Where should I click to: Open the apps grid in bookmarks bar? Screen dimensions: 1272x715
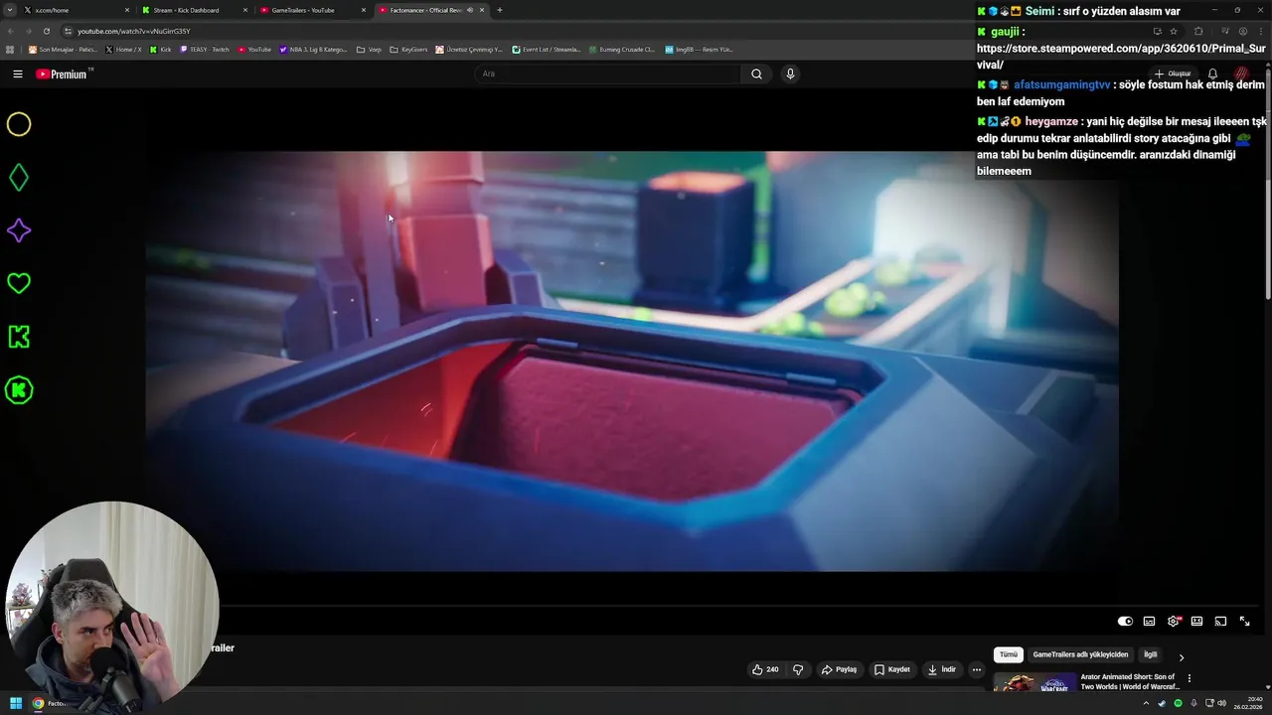pyautogui.click(x=10, y=49)
